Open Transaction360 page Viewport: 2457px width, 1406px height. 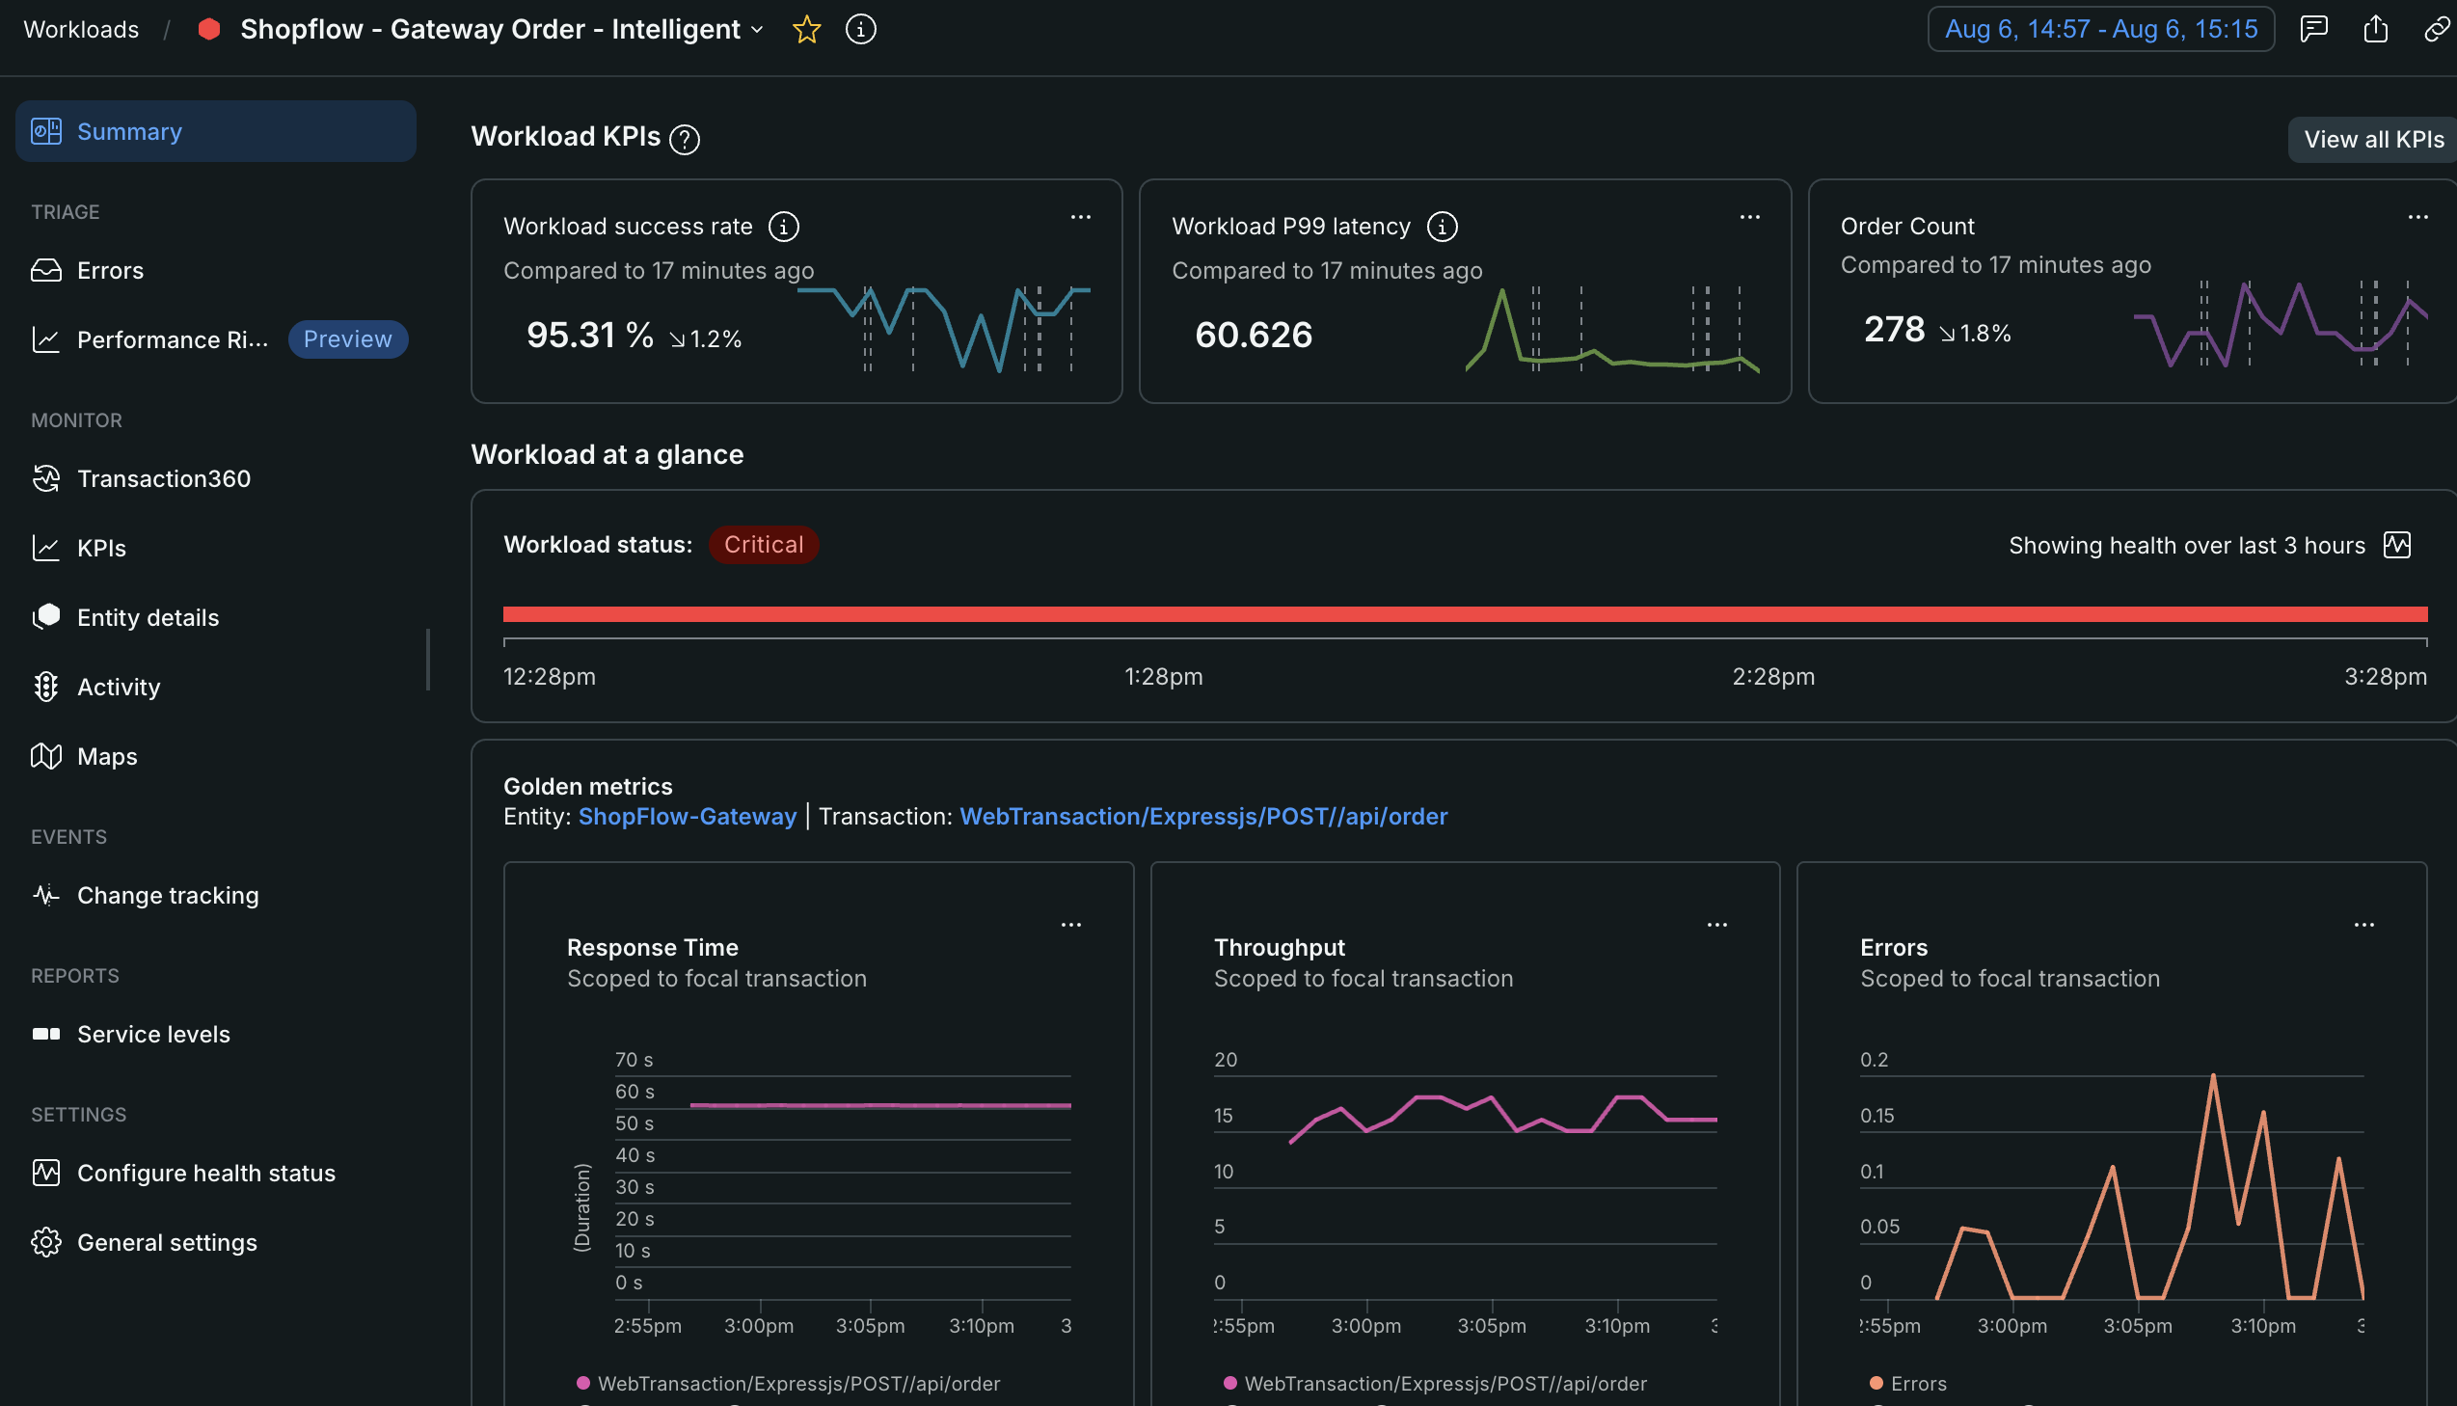[164, 478]
